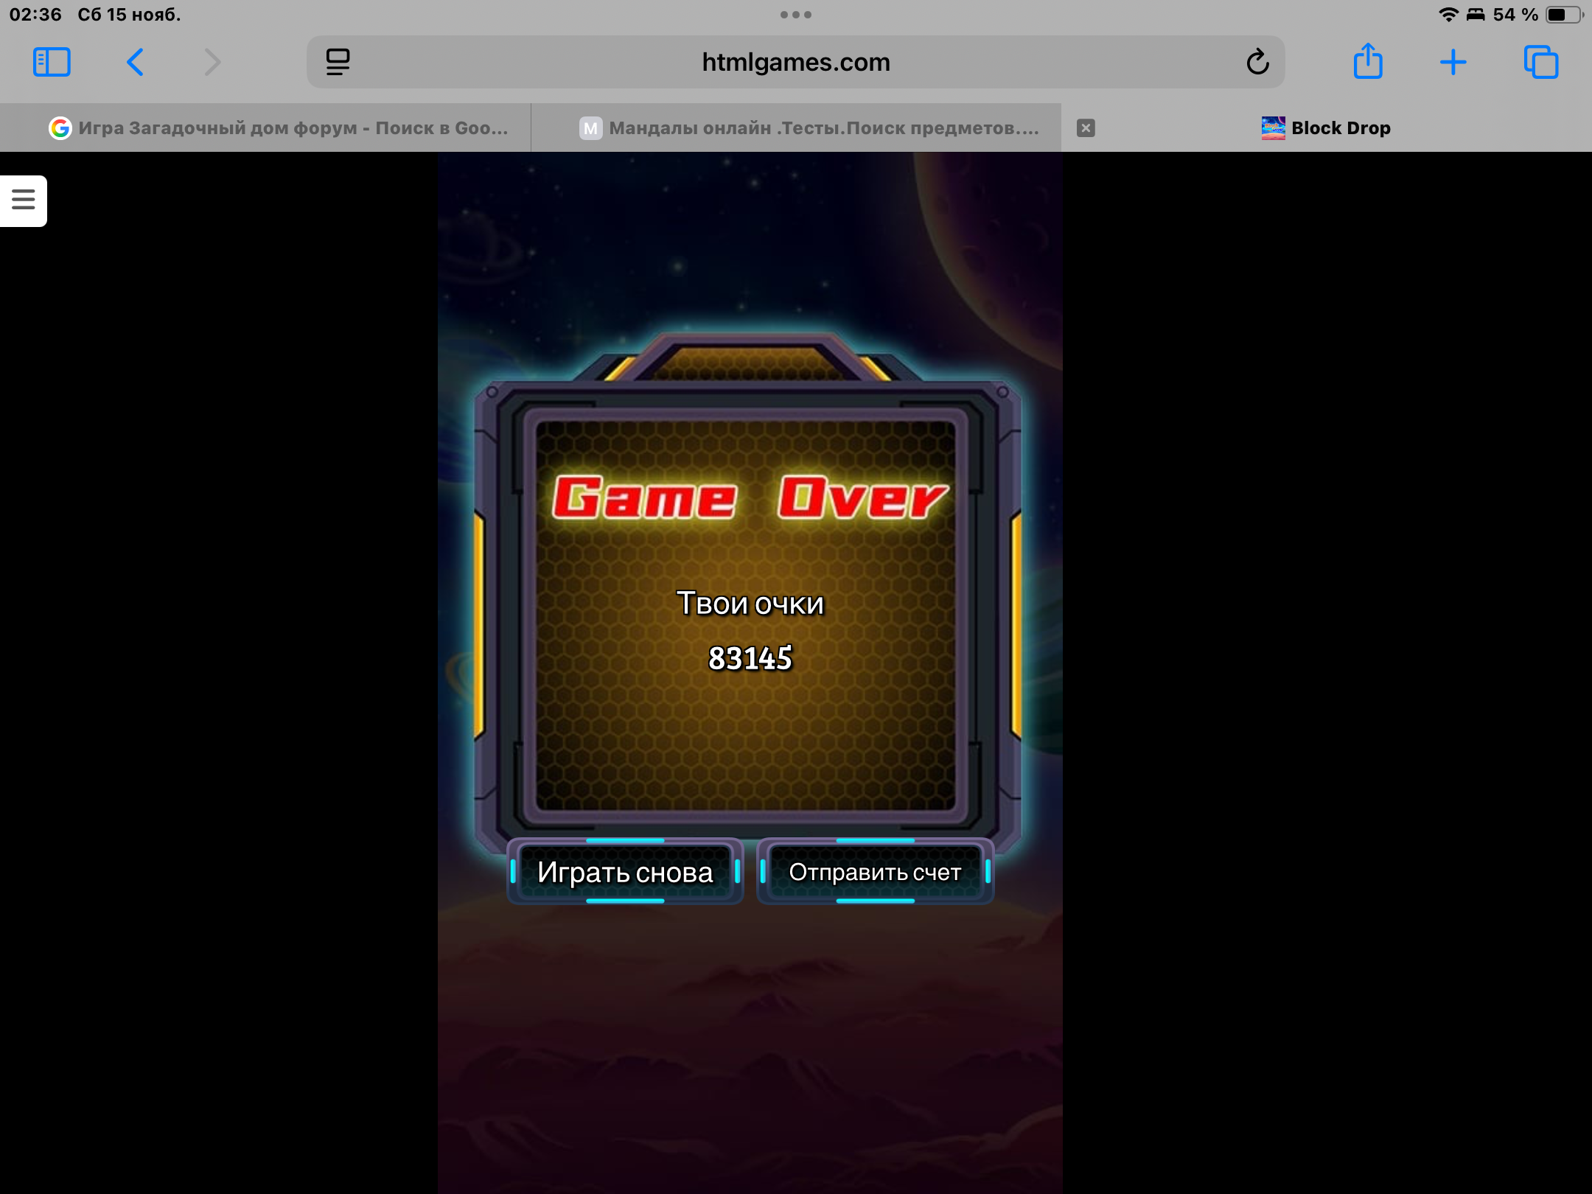Tap the 83145 score number

coord(750,658)
